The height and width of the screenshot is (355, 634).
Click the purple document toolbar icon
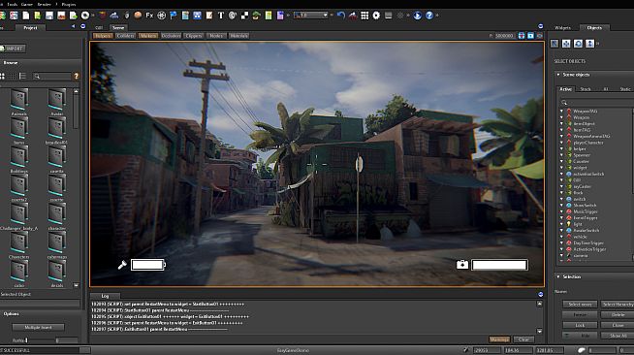click(280, 16)
